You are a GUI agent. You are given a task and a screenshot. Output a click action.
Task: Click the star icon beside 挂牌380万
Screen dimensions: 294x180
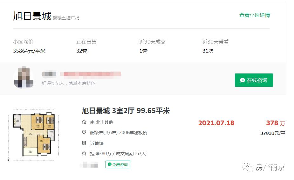click(x=84, y=153)
